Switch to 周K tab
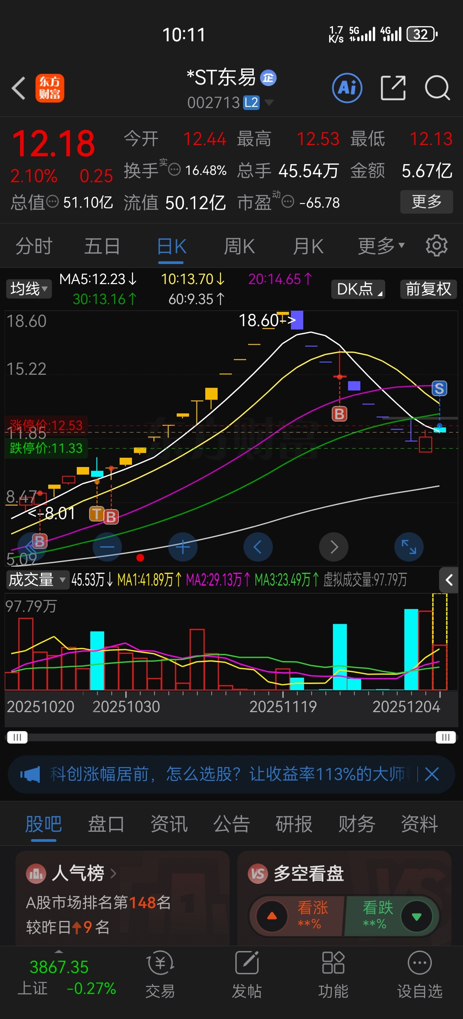The width and height of the screenshot is (463, 1019). (240, 246)
